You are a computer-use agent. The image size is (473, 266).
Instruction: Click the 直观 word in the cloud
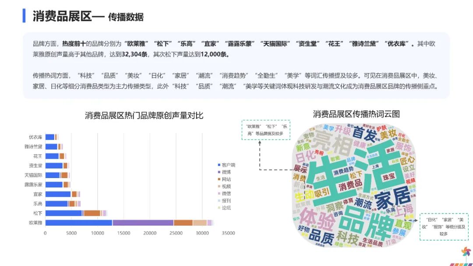[x=403, y=224]
